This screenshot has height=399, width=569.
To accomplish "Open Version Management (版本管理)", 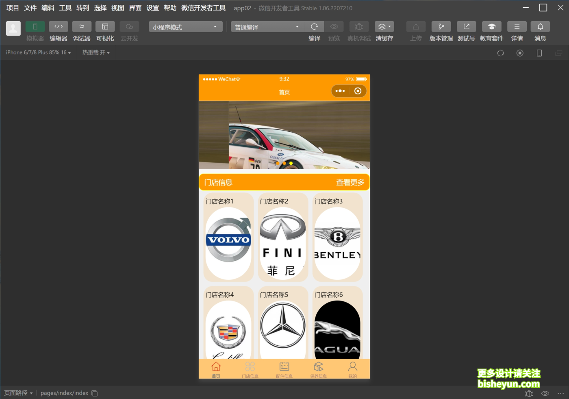I will tap(441, 26).
